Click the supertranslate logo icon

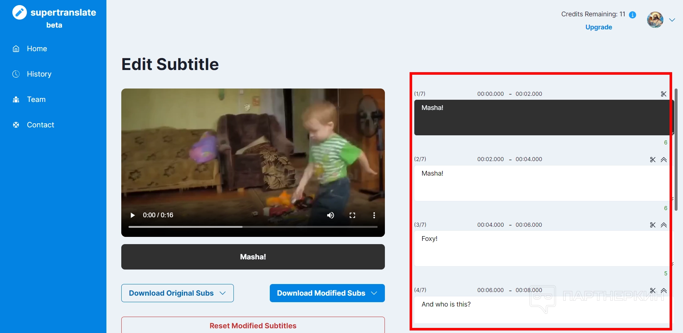coord(20,12)
